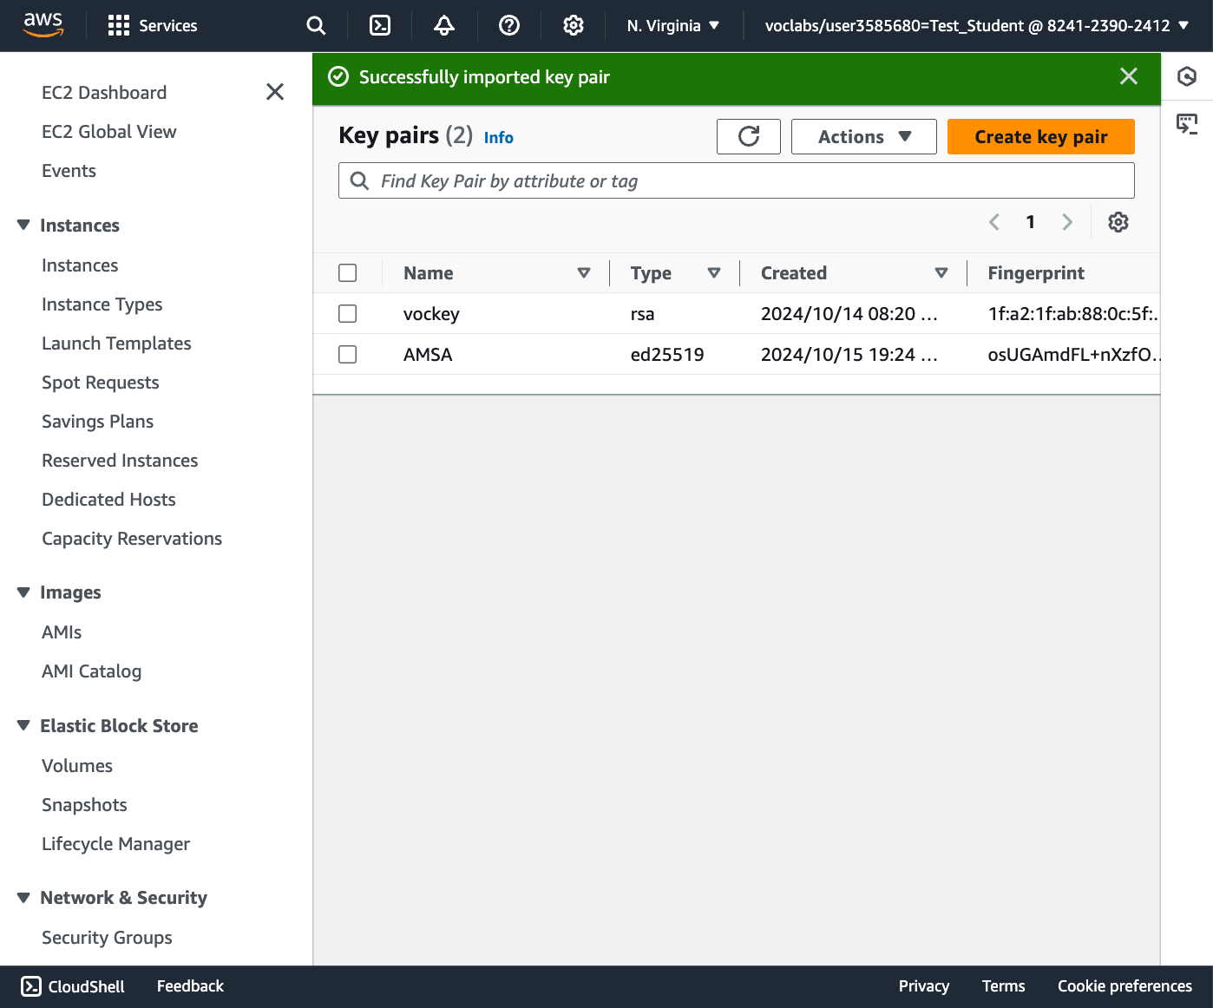The height and width of the screenshot is (1008, 1213).
Task: Sort by Created column
Action: pyautogui.click(x=941, y=273)
